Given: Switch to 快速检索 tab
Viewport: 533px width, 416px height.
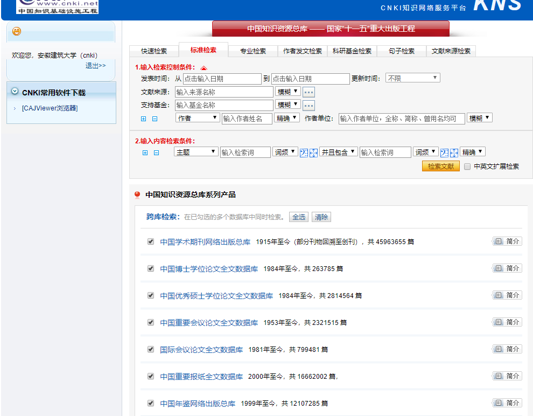Looking at the screenshot, I should (x=154, y=51).
